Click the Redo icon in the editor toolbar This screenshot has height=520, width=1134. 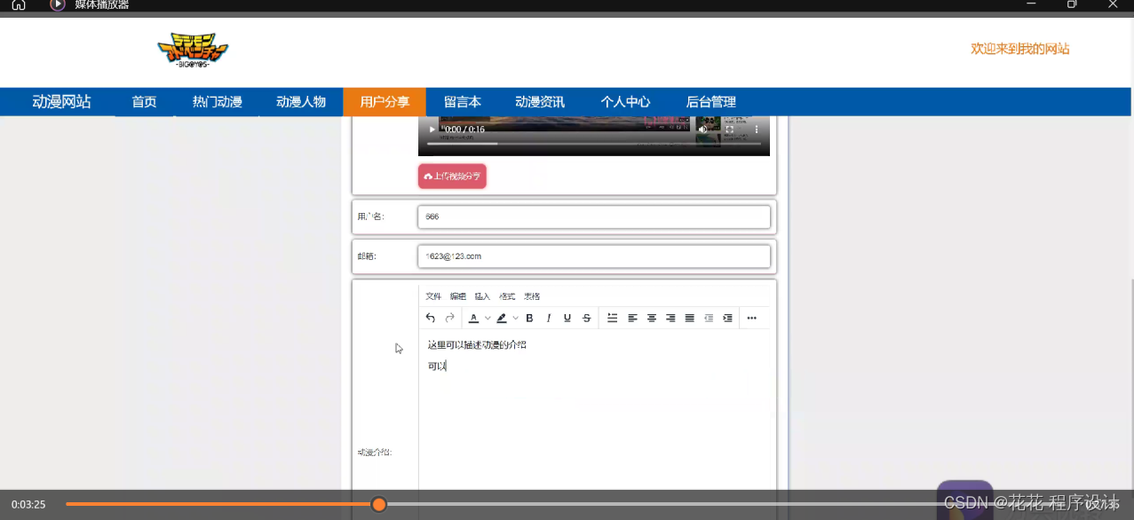448,318
